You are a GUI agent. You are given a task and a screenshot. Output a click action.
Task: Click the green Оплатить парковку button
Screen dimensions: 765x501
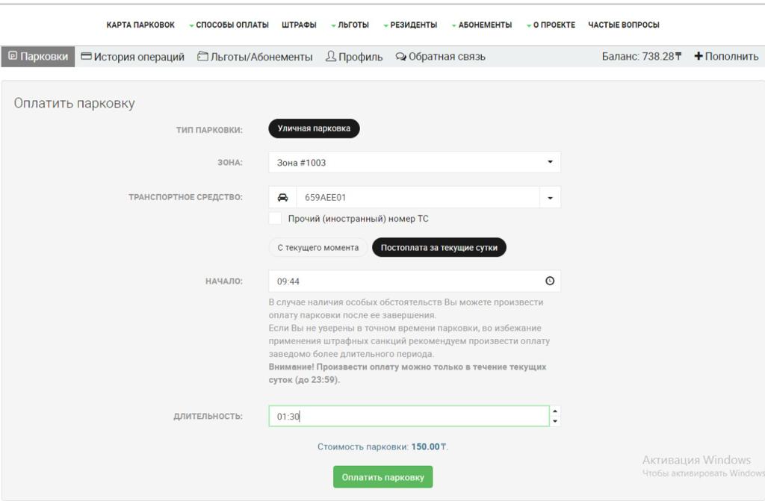(x=383, y=477)
